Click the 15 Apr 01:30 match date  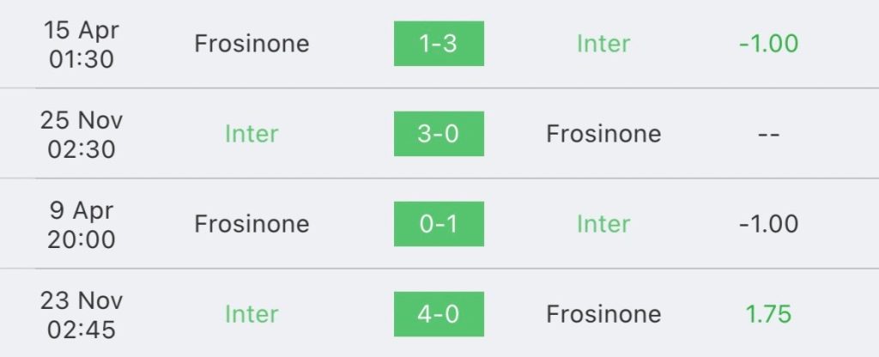click(x=82, y=44)
